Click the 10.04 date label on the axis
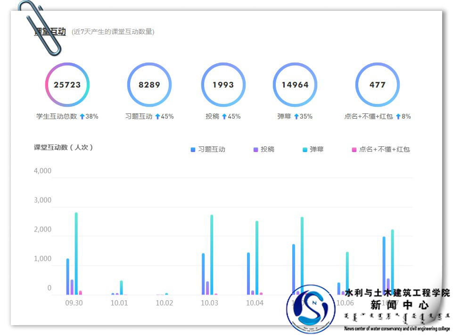The image size is (453, 336). click(255, 303)
